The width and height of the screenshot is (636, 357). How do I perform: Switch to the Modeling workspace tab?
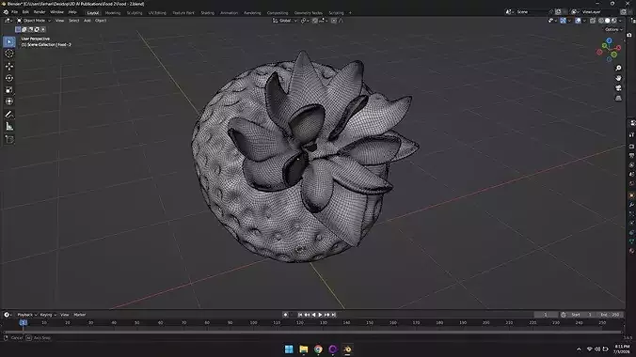pos(113,13)
